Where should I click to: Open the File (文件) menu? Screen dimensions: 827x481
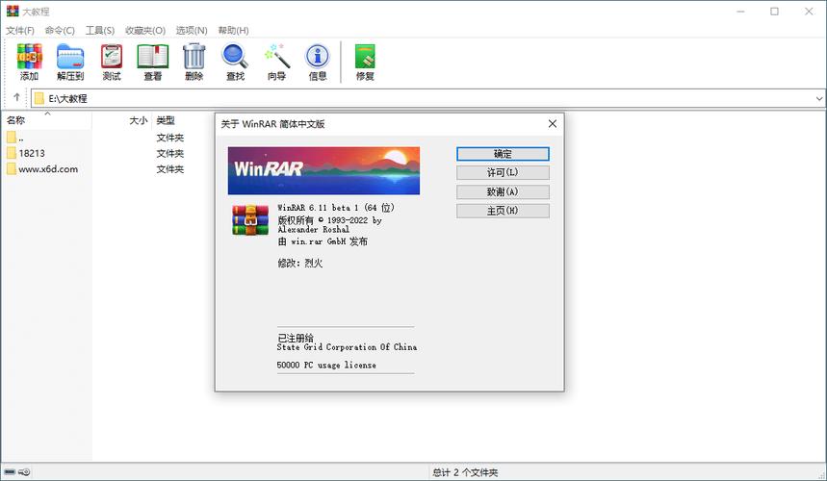[20, 31]
